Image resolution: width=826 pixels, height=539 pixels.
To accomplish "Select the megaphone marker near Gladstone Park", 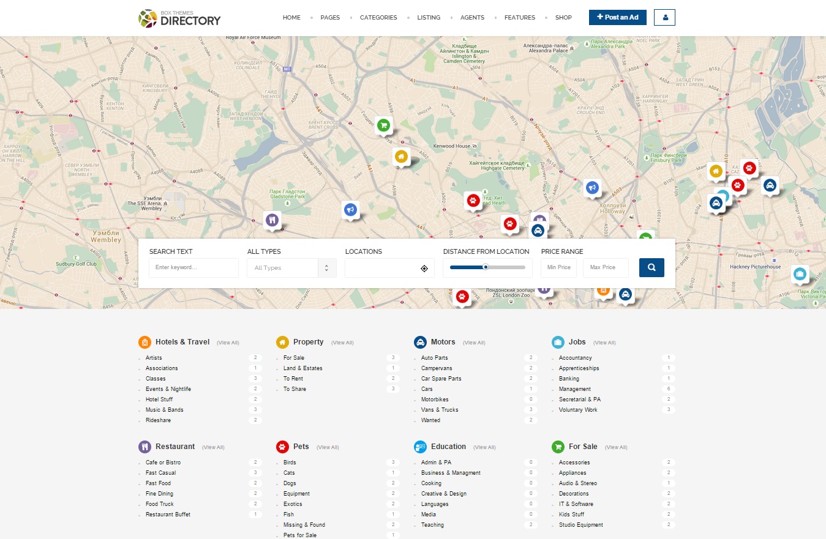I will point(350,210).
